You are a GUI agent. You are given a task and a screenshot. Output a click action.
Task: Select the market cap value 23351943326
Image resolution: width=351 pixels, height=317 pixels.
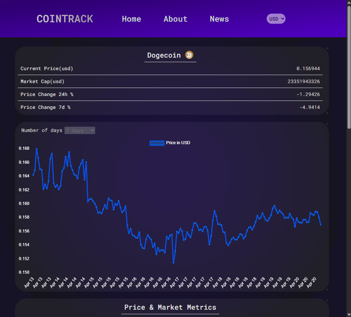pyautogui.click(x=304, y=82)
